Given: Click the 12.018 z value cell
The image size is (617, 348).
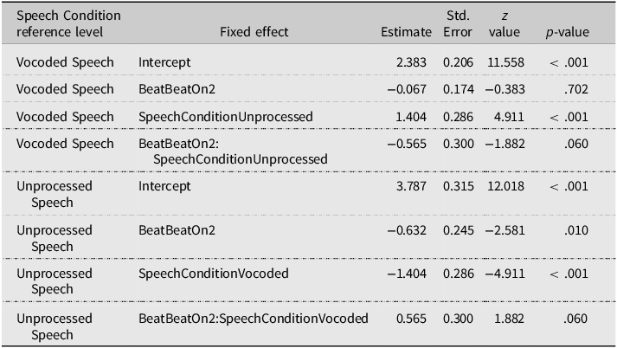Looking at the screenshot, I should click(503, 186).
